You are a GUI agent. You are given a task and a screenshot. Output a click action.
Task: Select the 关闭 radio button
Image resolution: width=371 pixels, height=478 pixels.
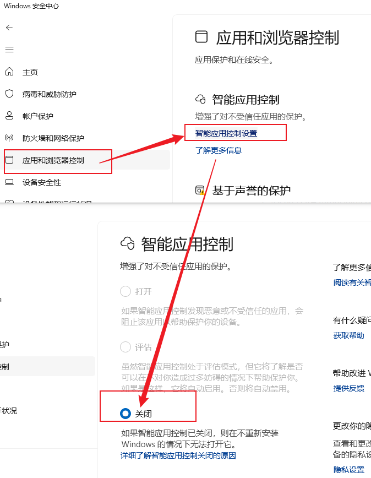click(126, 414)
